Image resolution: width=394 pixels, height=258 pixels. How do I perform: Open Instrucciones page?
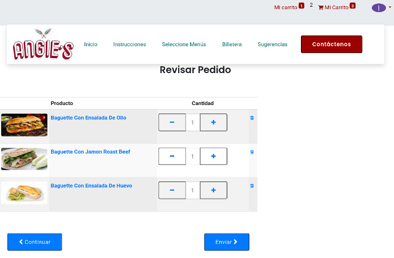(x=130, y=45)
